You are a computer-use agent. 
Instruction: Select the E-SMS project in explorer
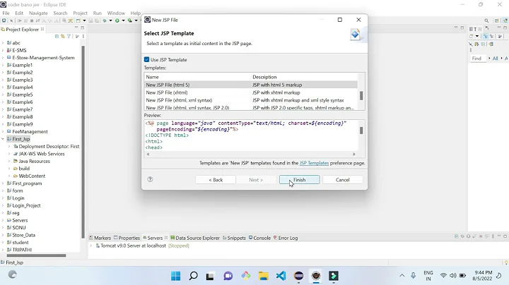tap(19, 50)
